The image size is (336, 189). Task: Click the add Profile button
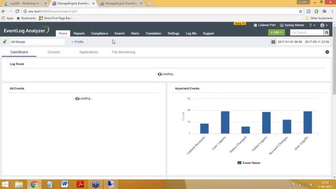click(77, 42)
